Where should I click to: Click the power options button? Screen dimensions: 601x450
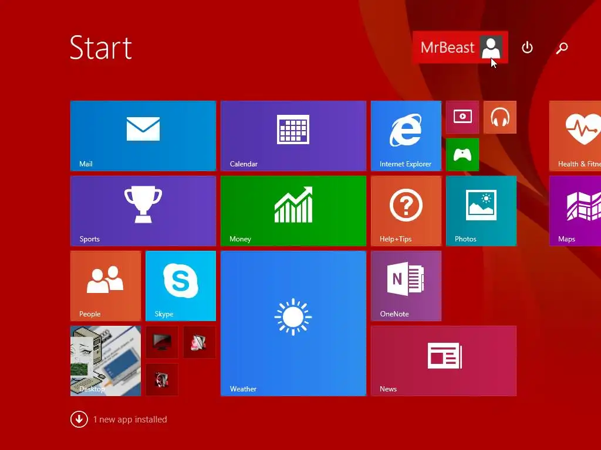click(528, 47)
